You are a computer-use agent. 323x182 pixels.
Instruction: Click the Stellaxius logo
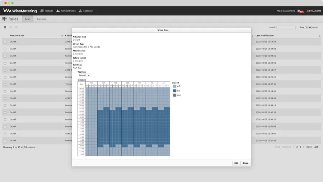[314, 11]
